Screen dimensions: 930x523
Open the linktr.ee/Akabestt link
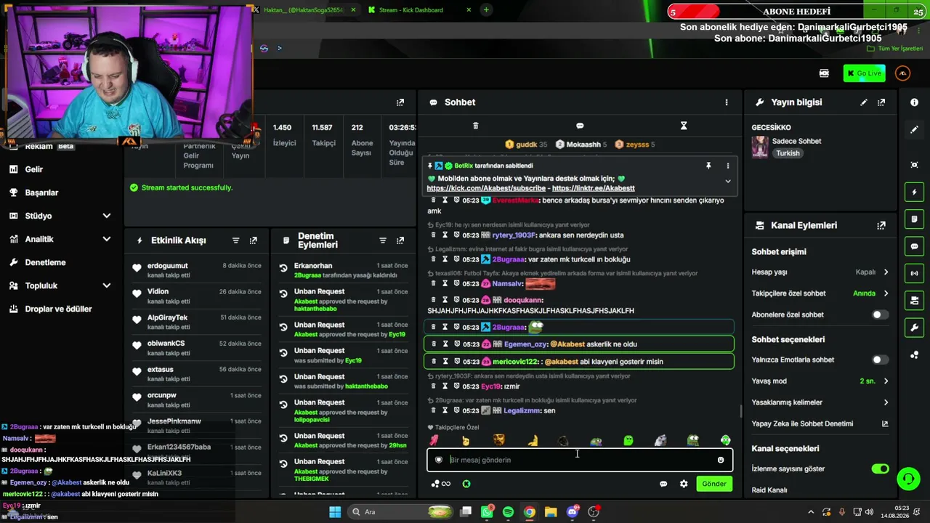(x=594, y=188)
